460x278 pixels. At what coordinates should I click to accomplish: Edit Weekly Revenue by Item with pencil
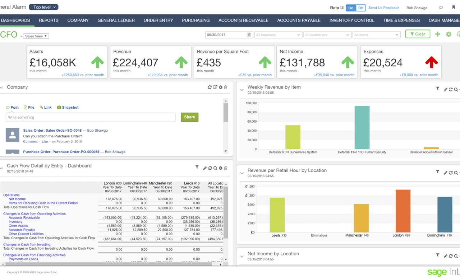(446, 90)
